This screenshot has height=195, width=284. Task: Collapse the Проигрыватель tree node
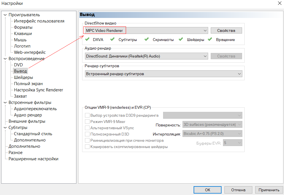(x=5, y=15)
